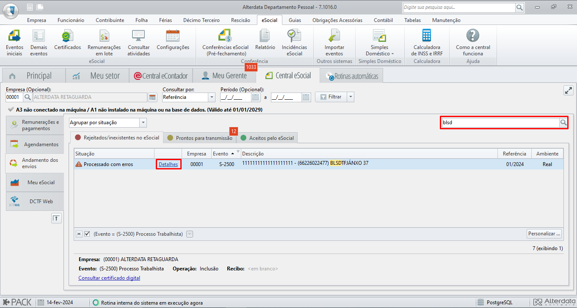The height and width of the screenshot is (308, 577).
Task: Click the PostgreSQL status bar indicator
Action: click(x=495, y=303)
